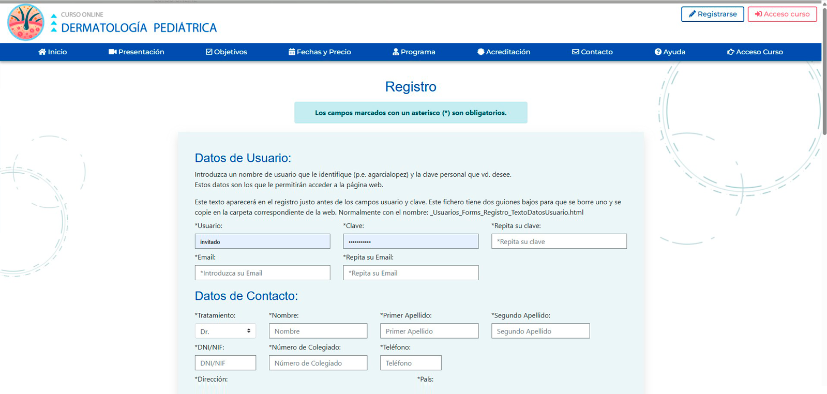827x394 pixels.
Task: Click the home icon beside Inicio
Action: pyautogui.click(x=42, y=52)
